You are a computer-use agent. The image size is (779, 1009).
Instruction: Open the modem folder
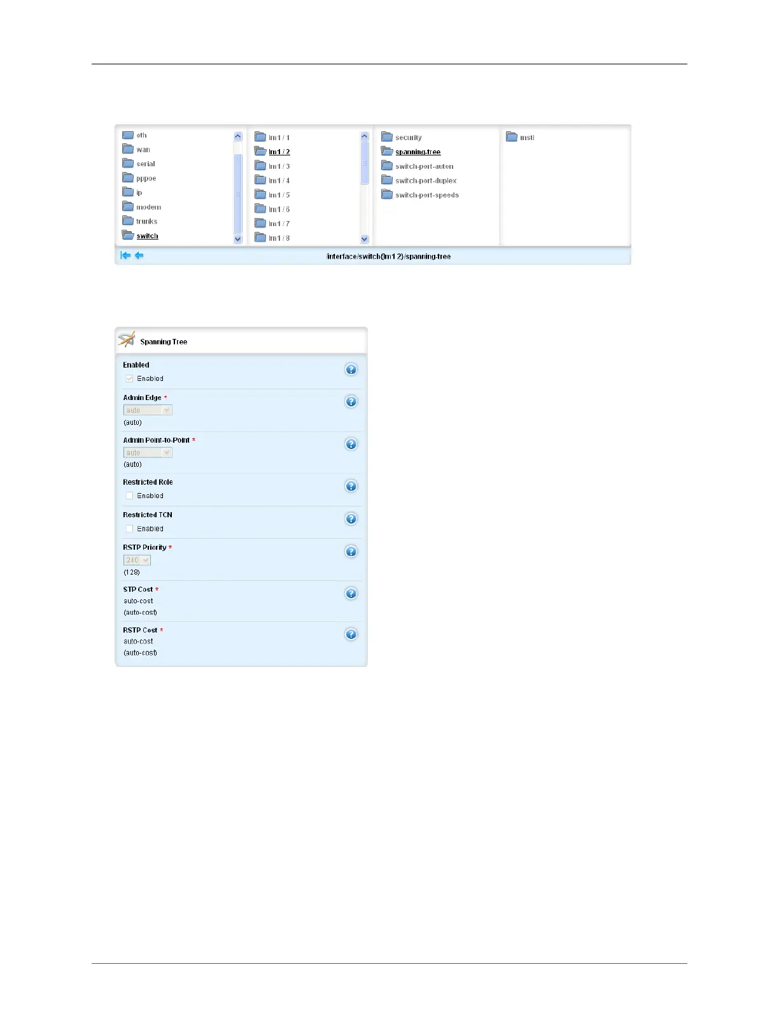pyautogui.click(x=142, y=207)
